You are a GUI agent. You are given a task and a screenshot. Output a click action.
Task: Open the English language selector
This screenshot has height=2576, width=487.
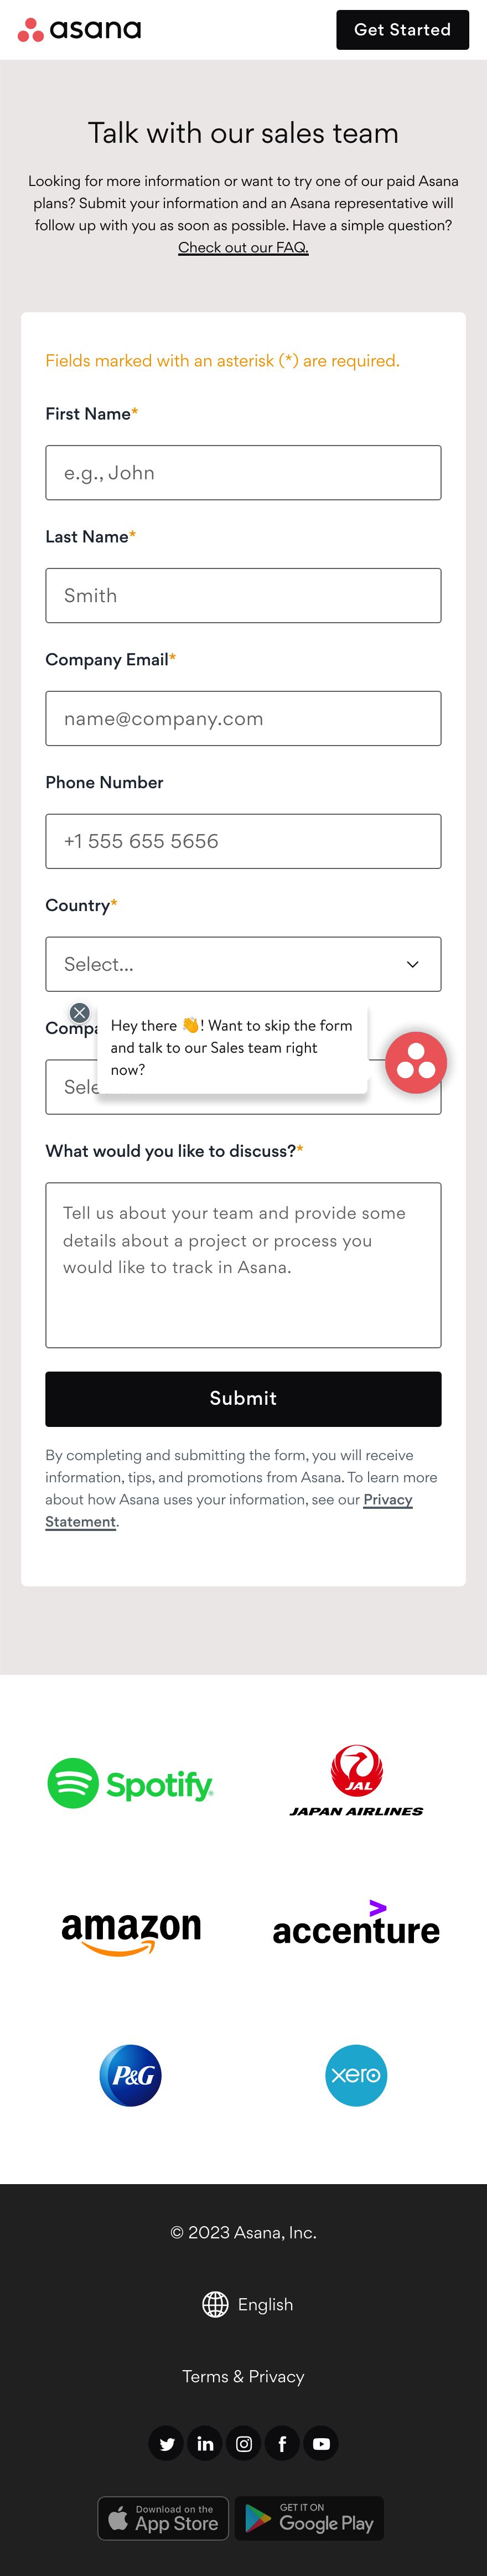tap(248, 2304)
